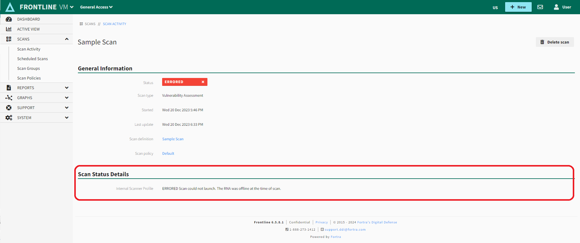
Task: Click the Scan Activity breadcrumb link
Action: tap(114, 24)
